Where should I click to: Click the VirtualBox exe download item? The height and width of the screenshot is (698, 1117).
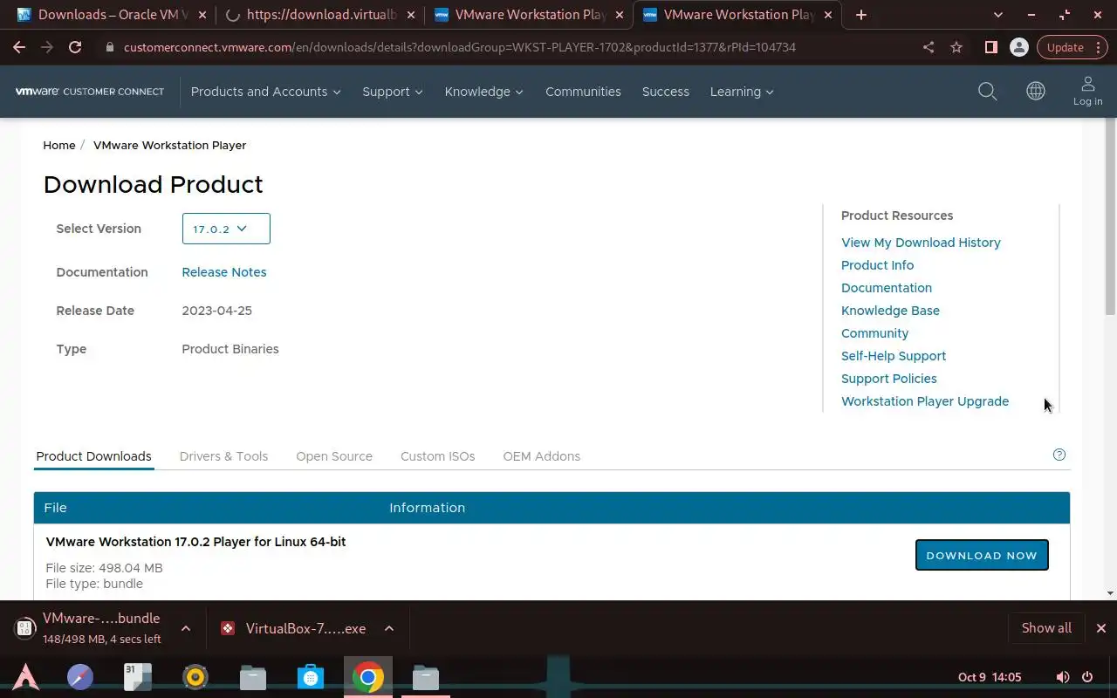click(293, 628)
